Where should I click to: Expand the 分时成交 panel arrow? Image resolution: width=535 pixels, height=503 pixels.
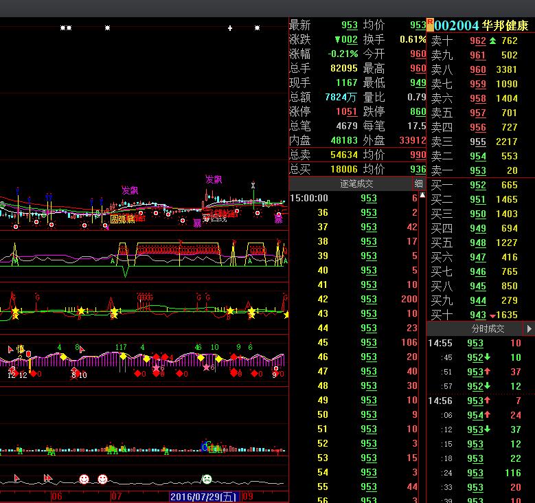point(529,329)
